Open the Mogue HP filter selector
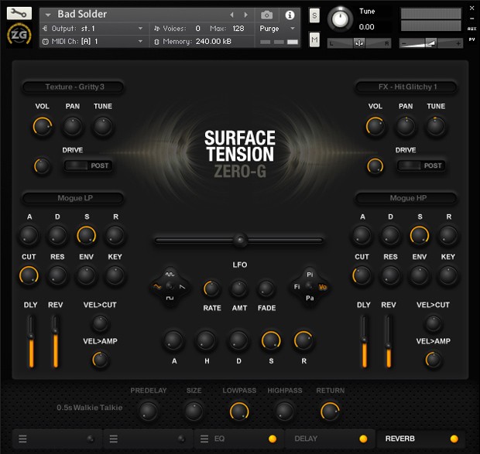 (406, 198)
